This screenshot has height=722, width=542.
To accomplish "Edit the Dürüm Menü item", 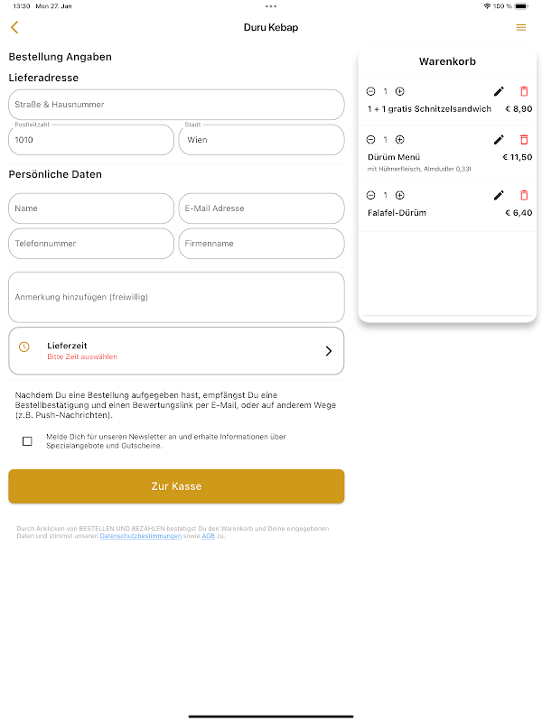I will coord(499,140).
